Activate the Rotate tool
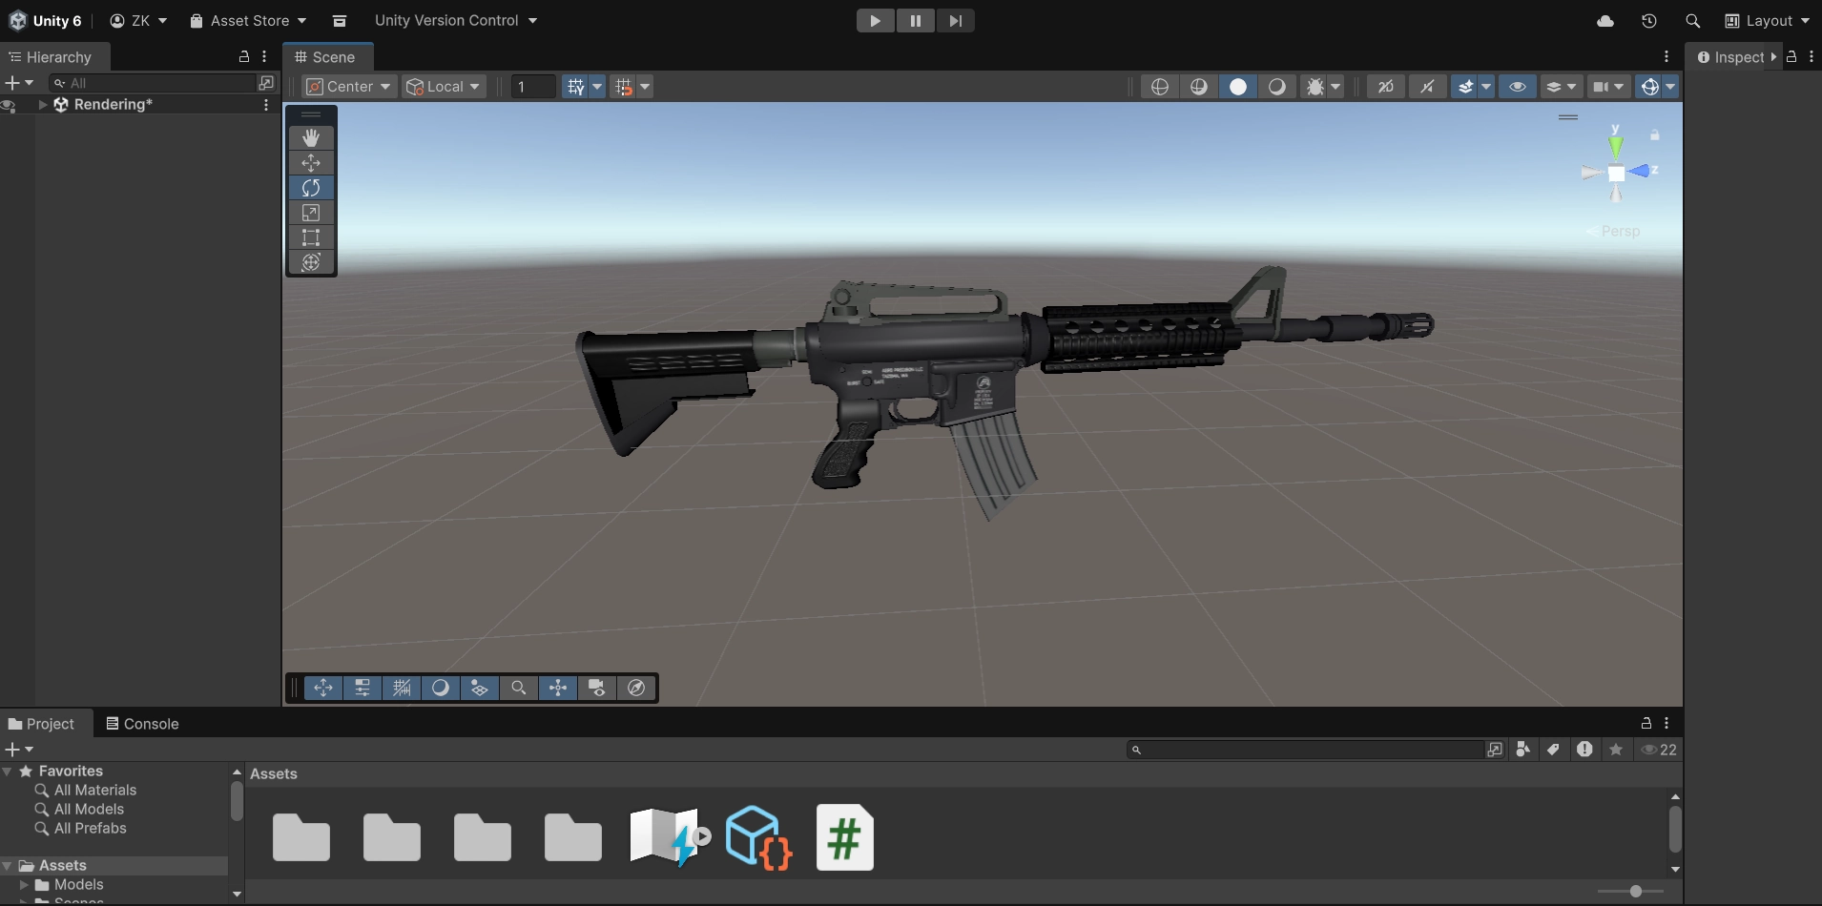This screenshot has height=906, width=1822. [x=311, y=188]
